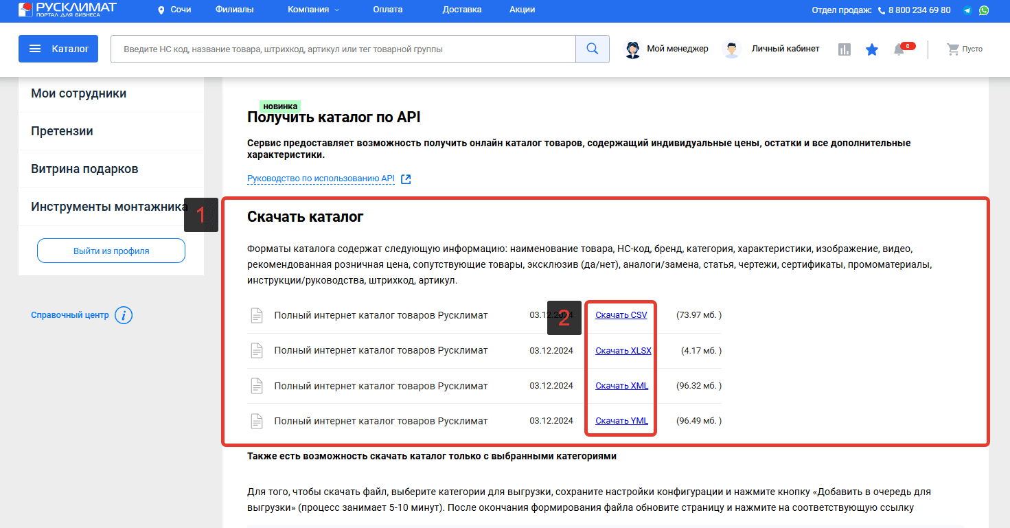Viewport: 1010px width, 528px height.
Task: Click Личный кабинет label
Action: [x=785, y=49]
